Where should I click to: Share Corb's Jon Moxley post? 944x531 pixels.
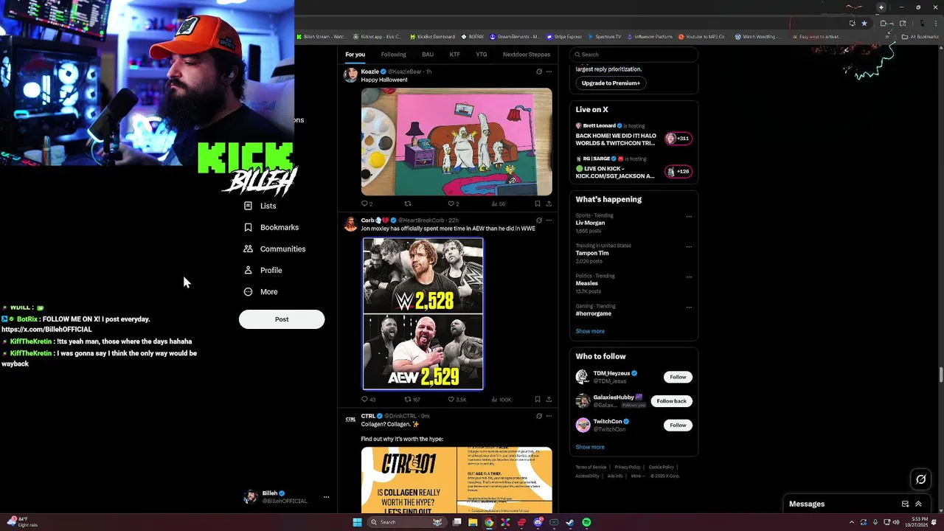[549, 400]
